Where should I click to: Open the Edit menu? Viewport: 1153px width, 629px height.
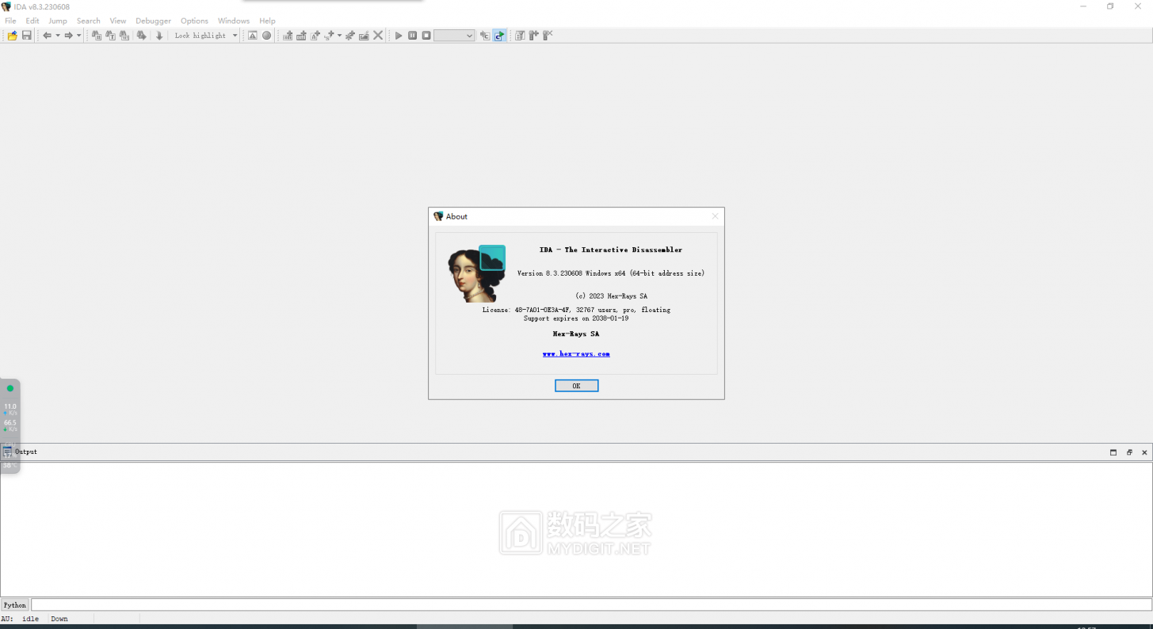tap(32, 21)
